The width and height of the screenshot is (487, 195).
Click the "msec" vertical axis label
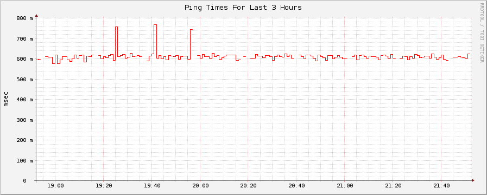click(6, 99)
